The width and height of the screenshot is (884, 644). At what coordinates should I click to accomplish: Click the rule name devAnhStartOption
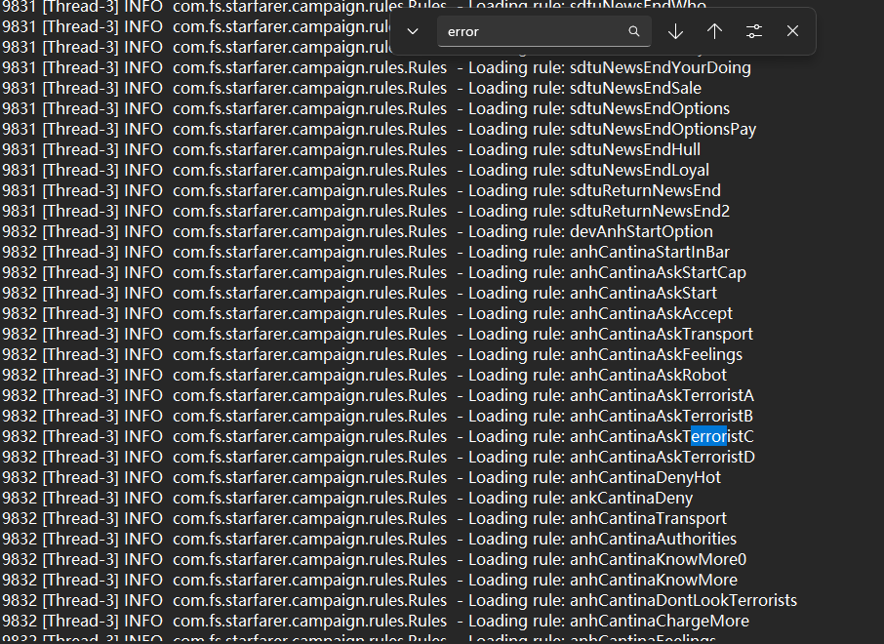[641, 231]
